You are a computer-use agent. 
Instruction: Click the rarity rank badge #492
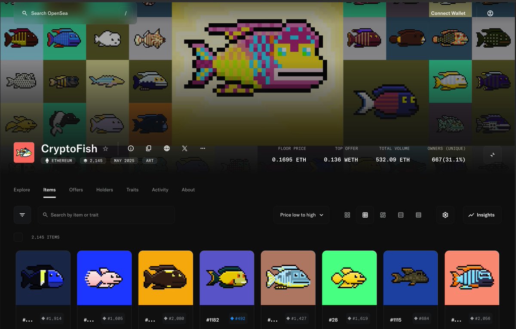(x=238, y=319)
